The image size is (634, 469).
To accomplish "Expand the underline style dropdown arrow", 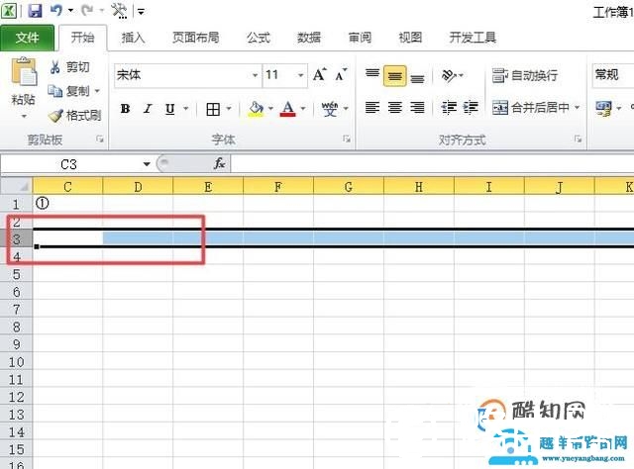I will 186,109.
